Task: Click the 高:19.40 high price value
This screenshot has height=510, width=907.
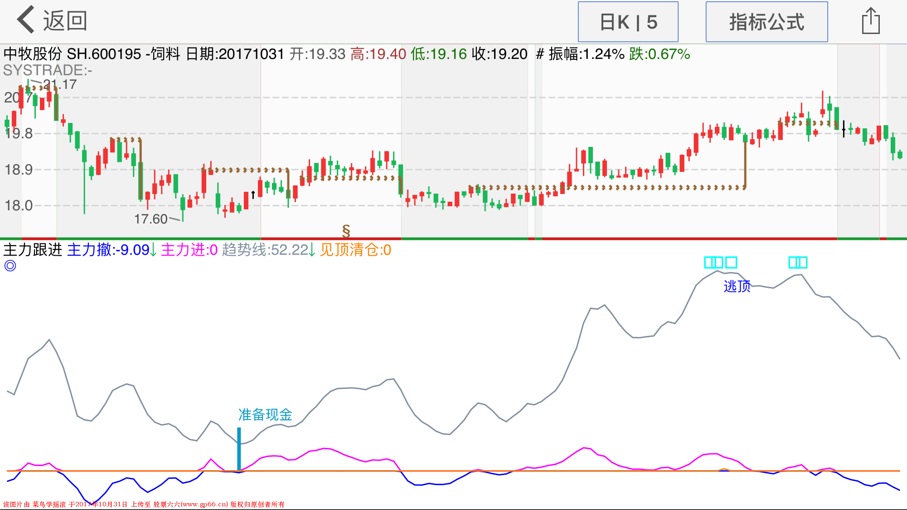Action: pos(378,54)
